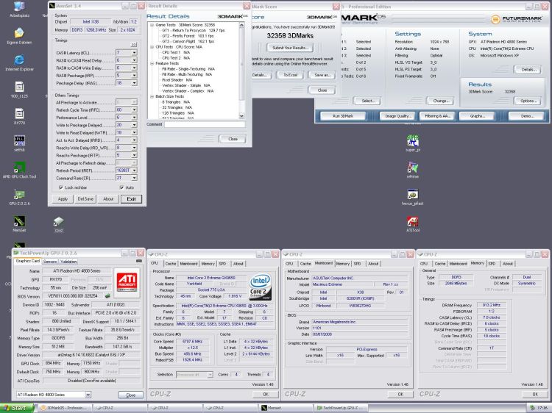Open the Arbeitsplatz desktop icon
Image resolution: width=552 pixels, height=413 pixels.
[18, 6]
